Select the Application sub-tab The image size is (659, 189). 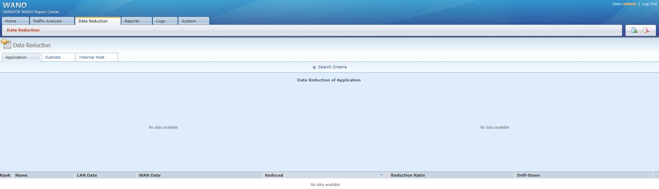tap(21, 57)
